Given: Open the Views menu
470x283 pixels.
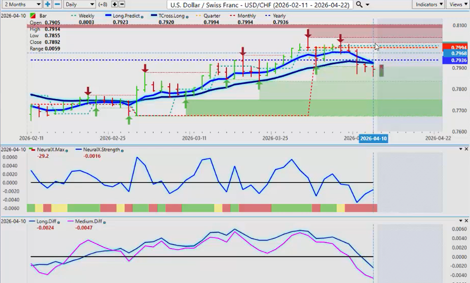Looking at the screenshot, I should (457, 4).
